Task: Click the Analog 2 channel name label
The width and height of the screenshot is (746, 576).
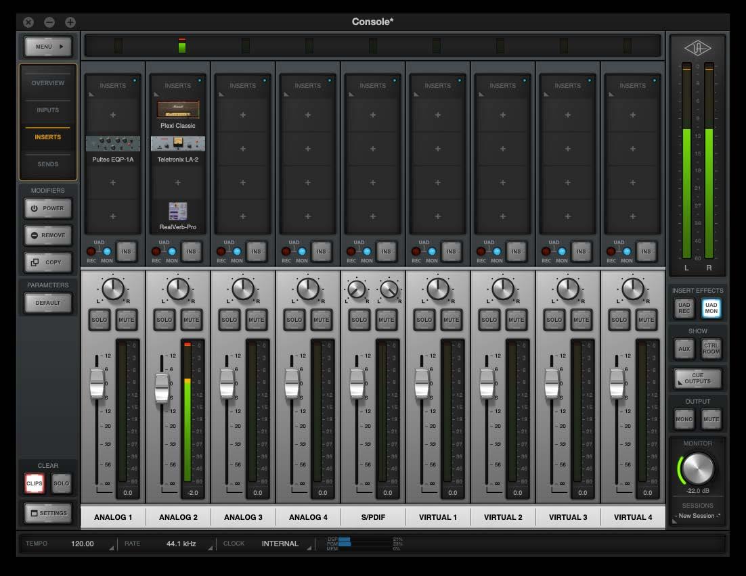Action: click(178, 517)
